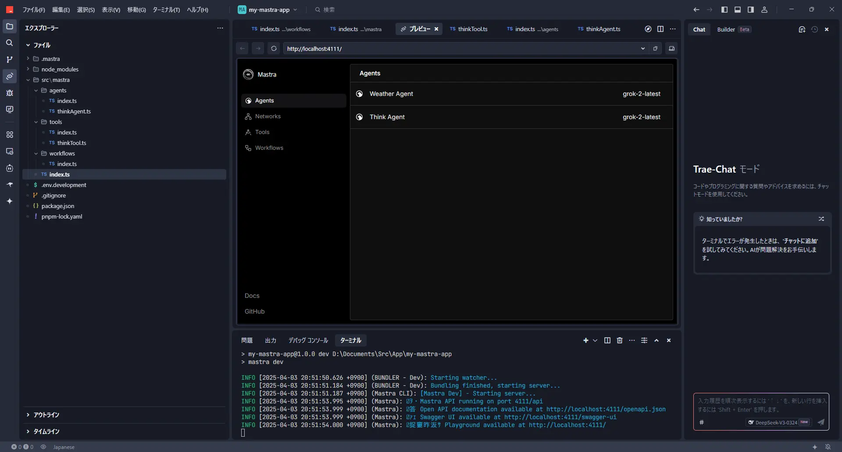The height and width of the screenshot is (452, 842).
Task: Collapse the workflows folder
Action: (62, 153)
